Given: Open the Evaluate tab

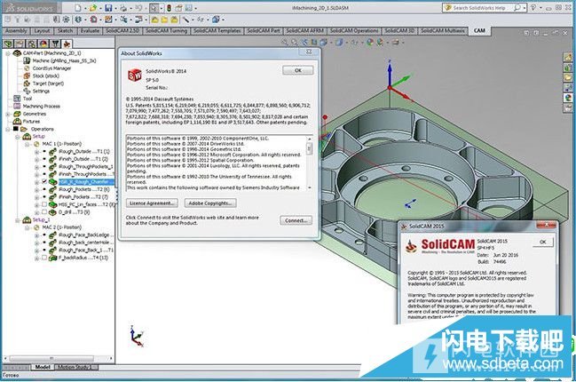Looking at the screenshot, I should click(90, 31).
